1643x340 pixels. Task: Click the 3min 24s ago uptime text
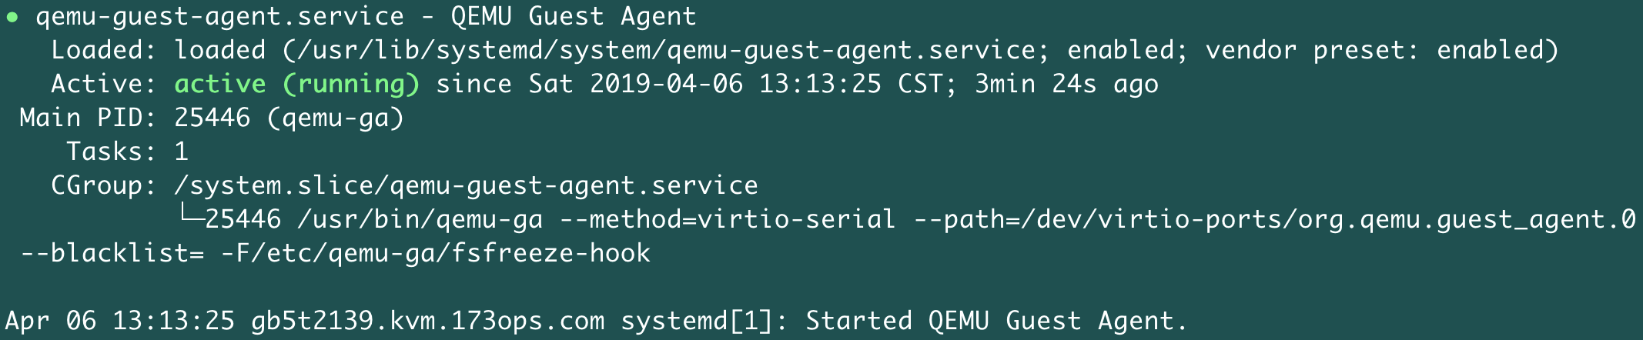click(1066, 84)
